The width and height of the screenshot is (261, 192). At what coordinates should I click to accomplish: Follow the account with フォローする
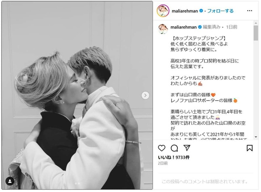[221, 11]
